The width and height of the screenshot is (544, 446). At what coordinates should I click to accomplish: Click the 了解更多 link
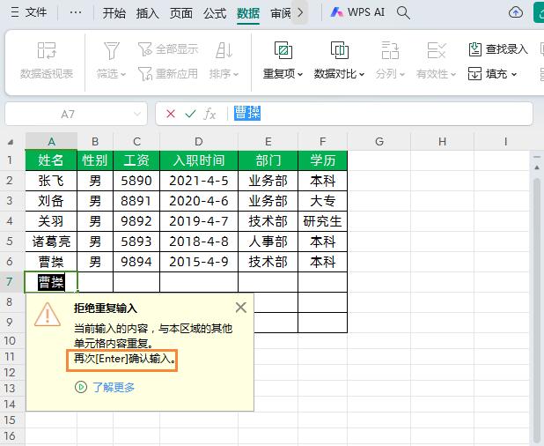click(114, 387)
